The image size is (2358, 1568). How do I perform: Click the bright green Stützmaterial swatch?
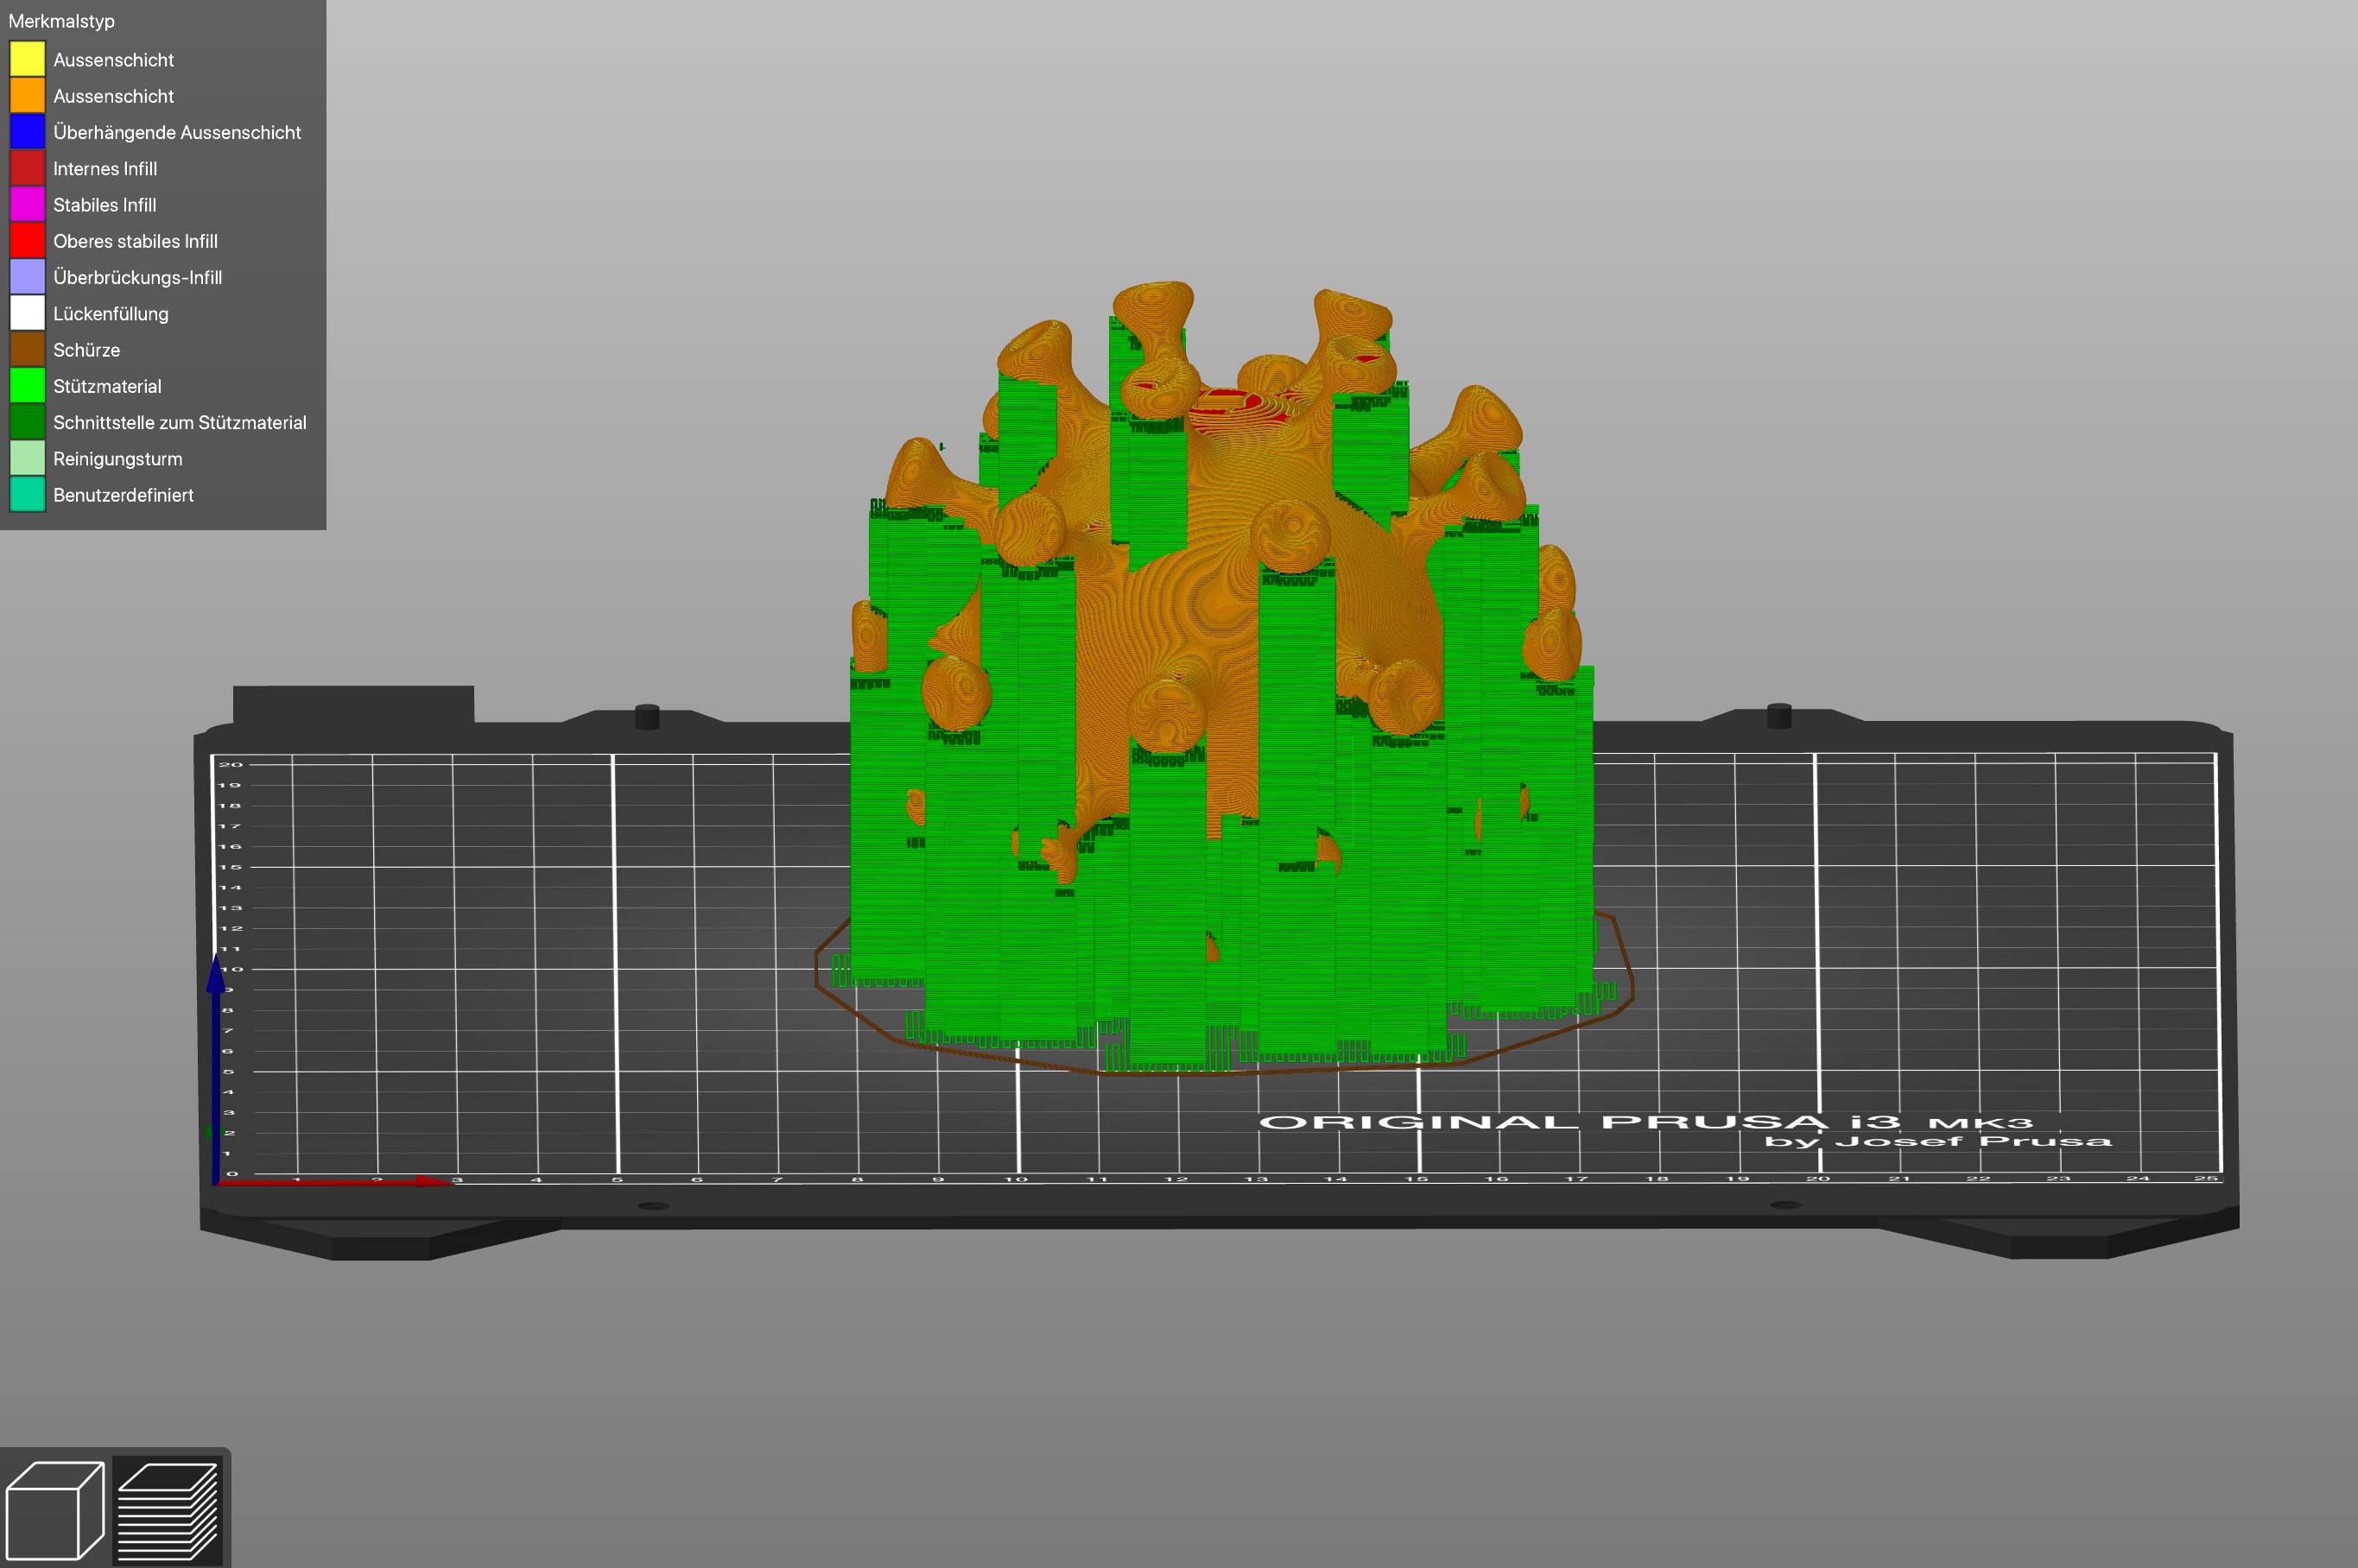27,385
